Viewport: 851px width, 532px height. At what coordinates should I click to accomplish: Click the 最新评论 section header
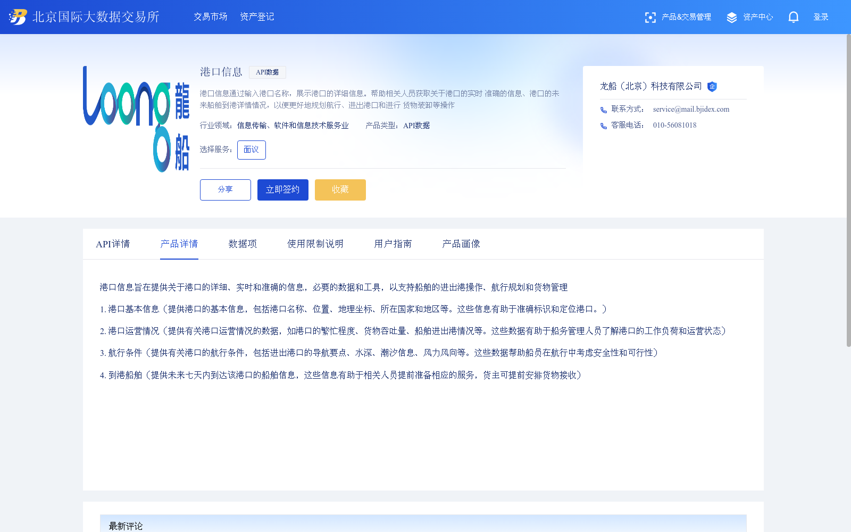pyautogui.click(x=126, y=526)
